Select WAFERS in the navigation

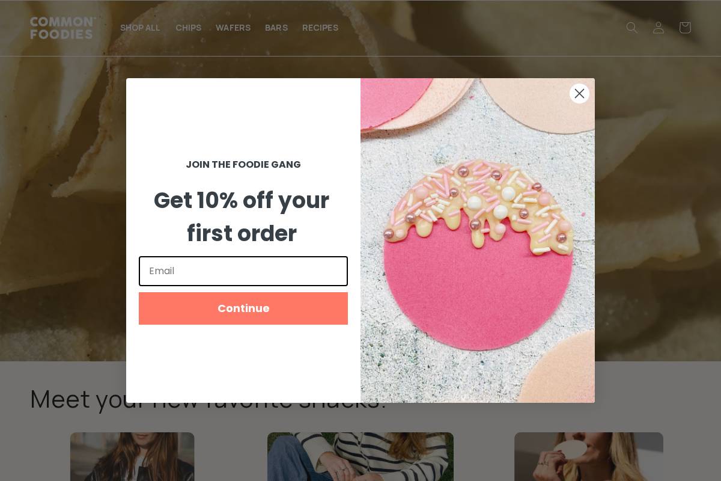pos(233,28)
